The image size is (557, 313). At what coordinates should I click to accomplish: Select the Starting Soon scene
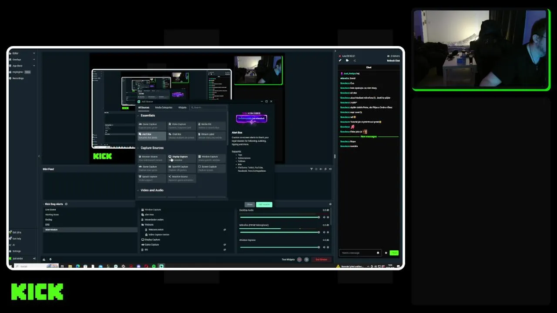pyautogui.click(x=90, y=215)
